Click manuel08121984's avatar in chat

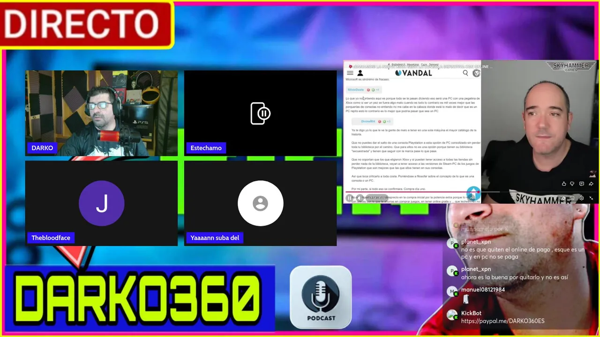pos(452,292)
